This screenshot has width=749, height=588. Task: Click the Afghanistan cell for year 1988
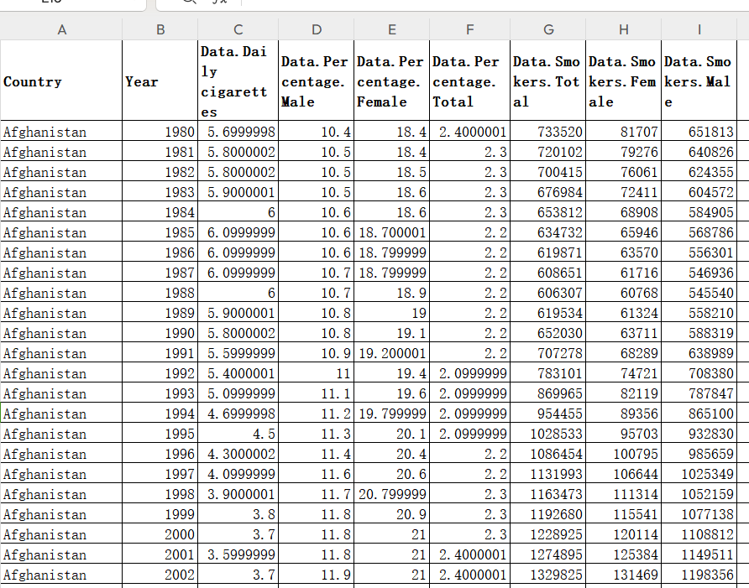(x=61, y=292)
